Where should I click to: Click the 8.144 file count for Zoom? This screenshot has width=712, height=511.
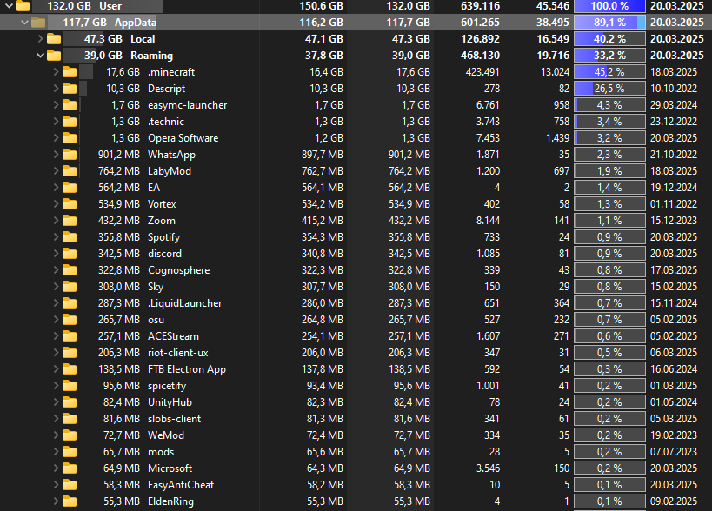[x=488, y=221]
